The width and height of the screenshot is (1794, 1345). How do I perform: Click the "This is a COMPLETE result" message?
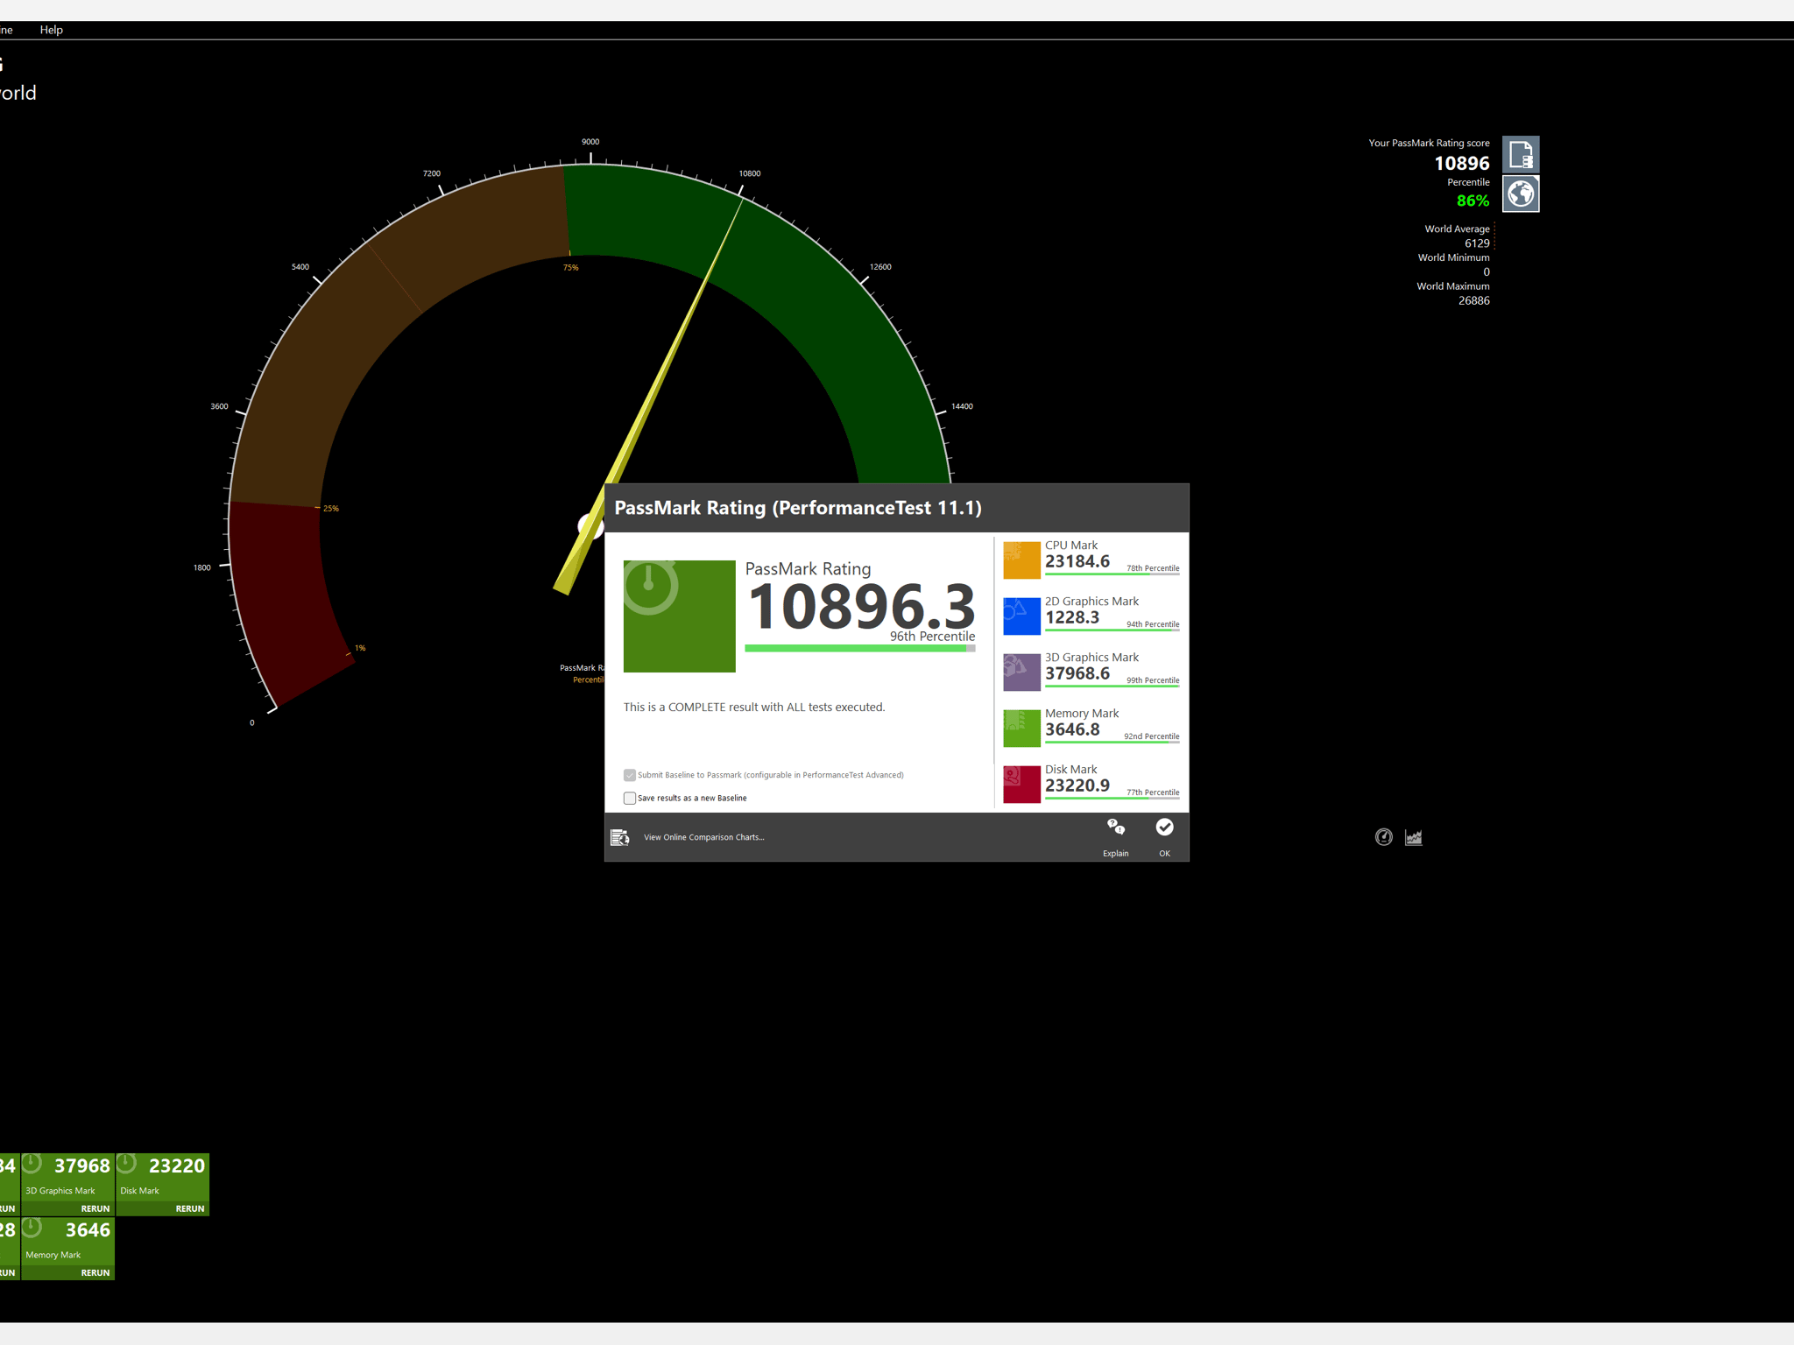point(754,708)
